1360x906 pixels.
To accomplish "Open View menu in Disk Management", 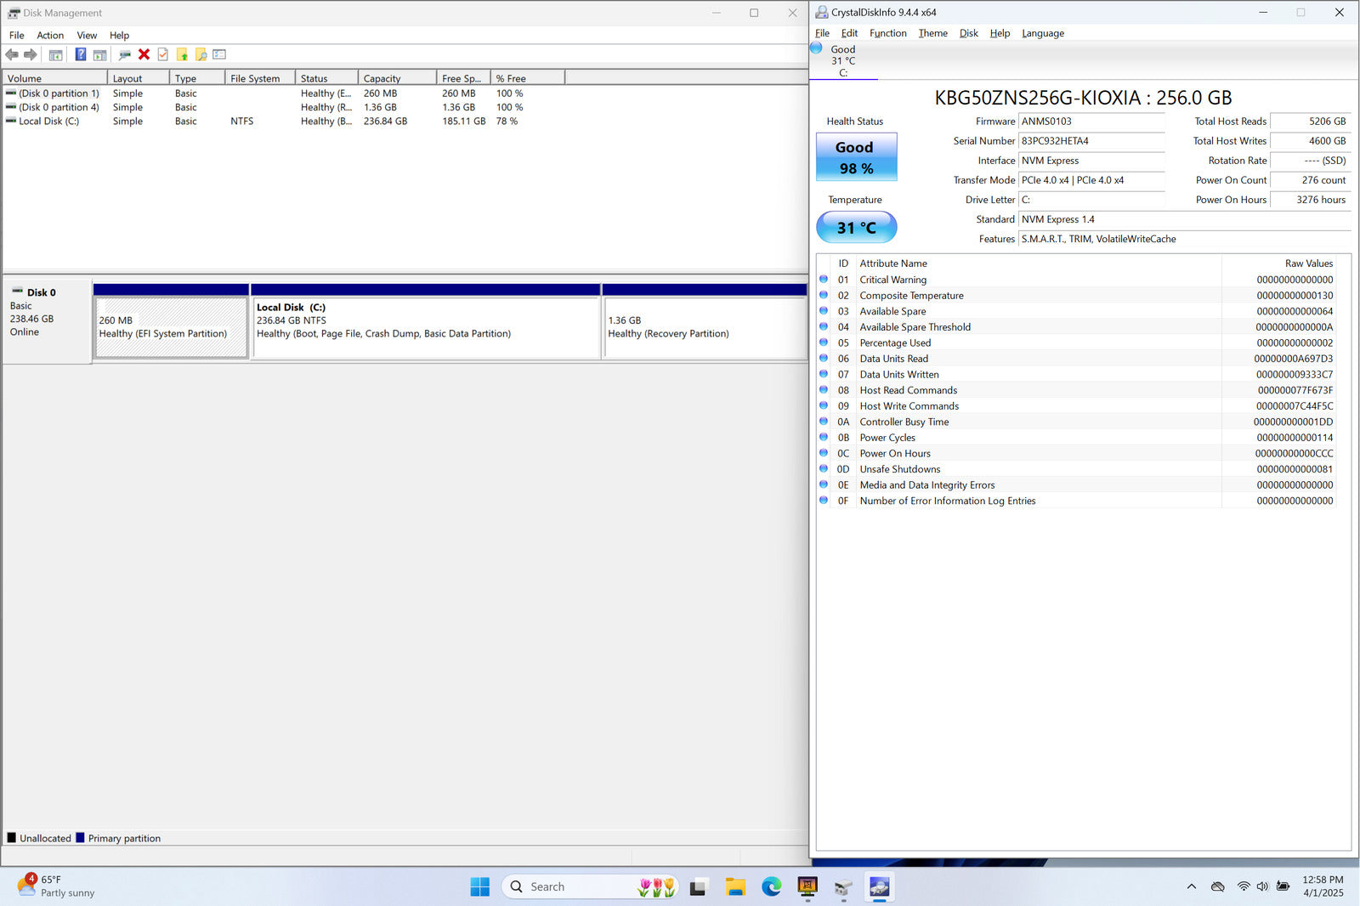I will click(x=87, y=35).
